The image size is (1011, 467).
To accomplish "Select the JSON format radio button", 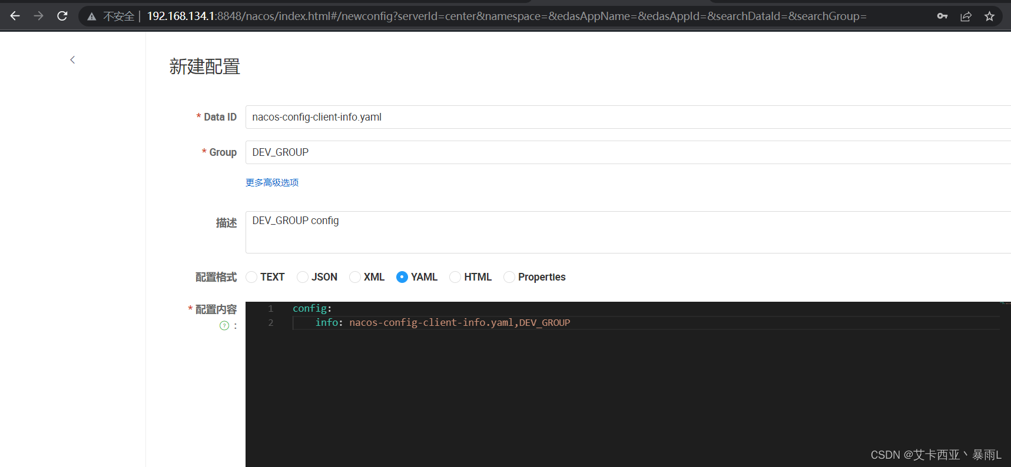I will tap(303, 277).
